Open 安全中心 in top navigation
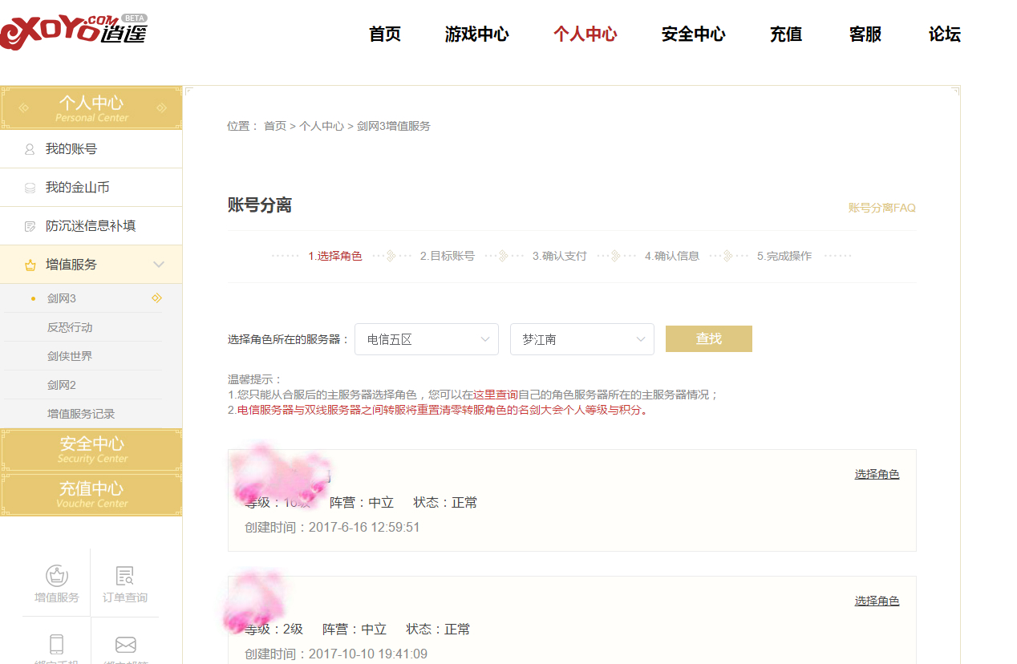 [694, 34]
